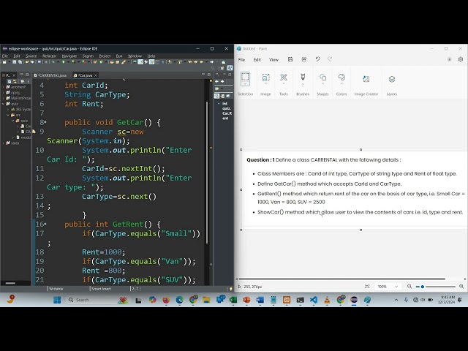Open Firefox from taskbar
The image size is (468, 351).
tap(166, 300)
